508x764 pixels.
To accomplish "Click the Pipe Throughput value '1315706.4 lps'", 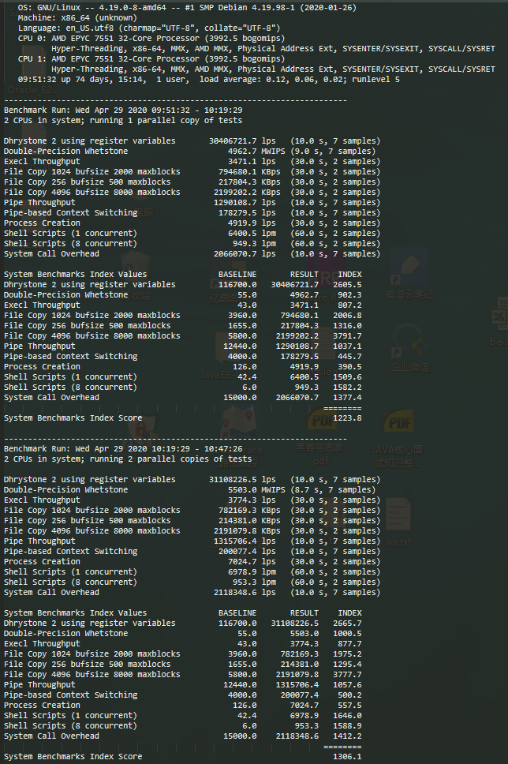I will [245, 541].
